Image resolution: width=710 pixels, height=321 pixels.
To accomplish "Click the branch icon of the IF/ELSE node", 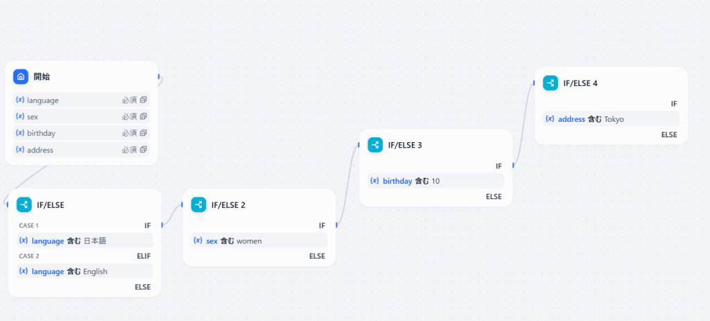I will [x=24, y=205].
